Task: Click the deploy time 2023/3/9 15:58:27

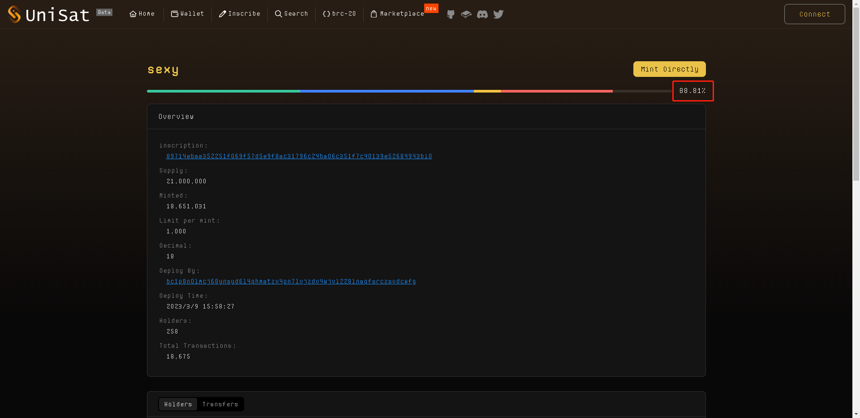Action: 200,306
